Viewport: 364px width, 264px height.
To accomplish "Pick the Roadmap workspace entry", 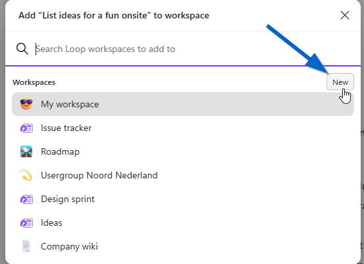I will 183,151.
